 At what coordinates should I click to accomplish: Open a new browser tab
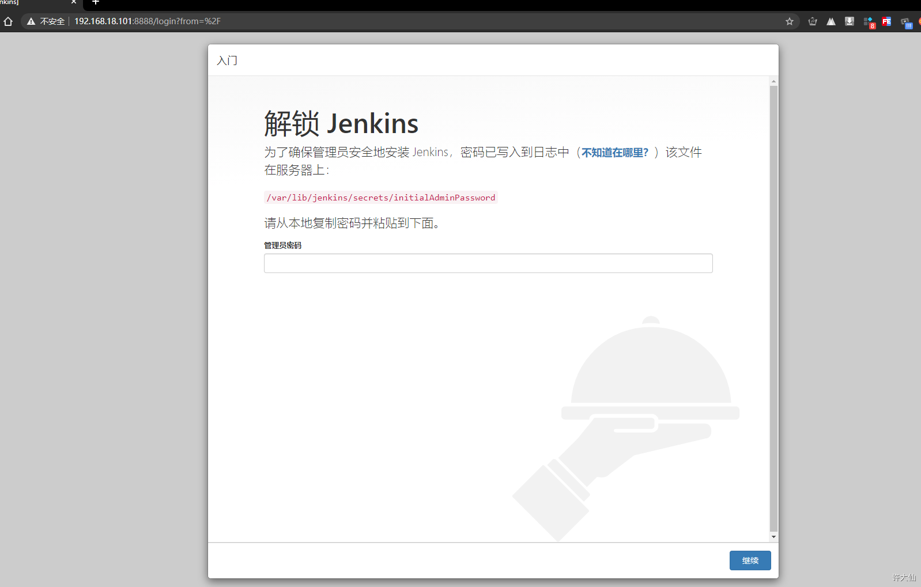click(96, 2)
